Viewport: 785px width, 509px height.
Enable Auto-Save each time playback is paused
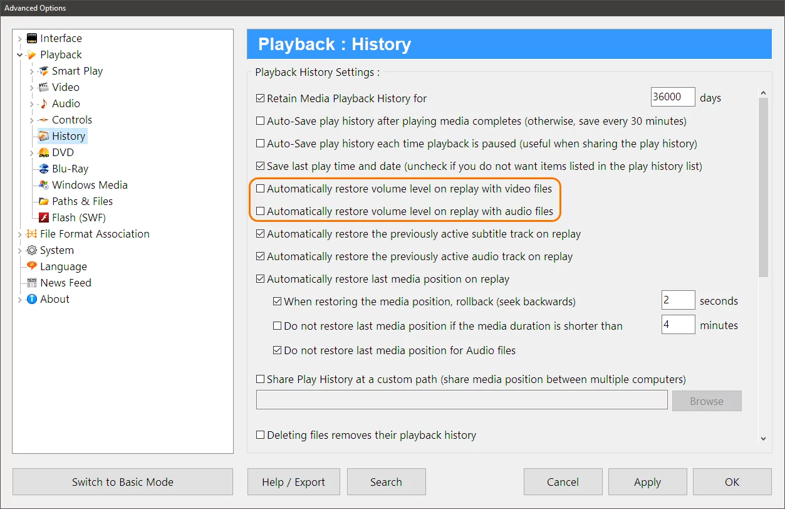(261, 144)
